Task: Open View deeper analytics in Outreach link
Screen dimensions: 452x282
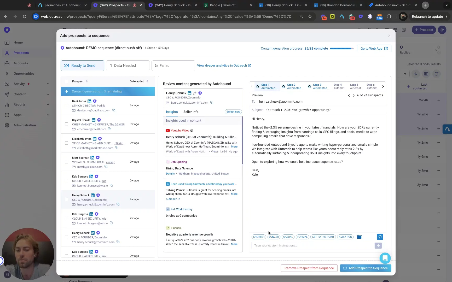Action: coord(224,66)
